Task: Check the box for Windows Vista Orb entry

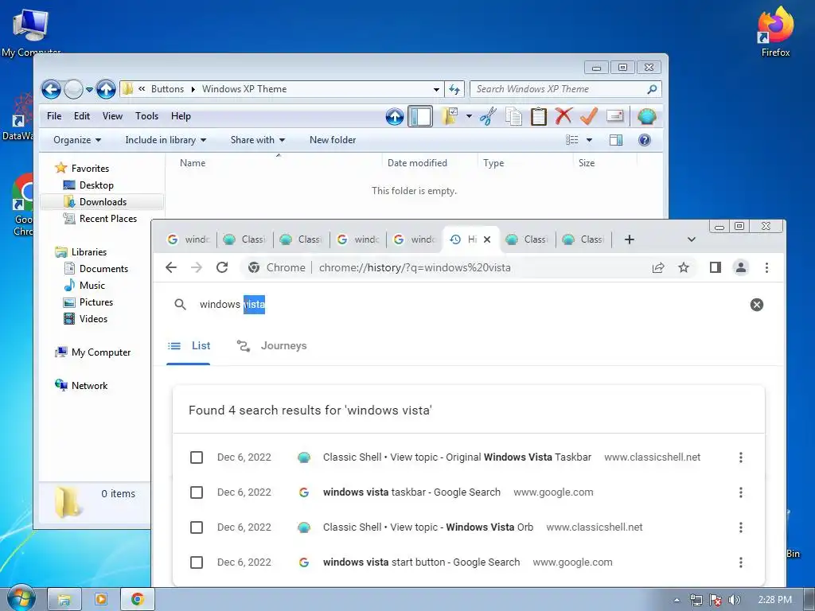Action: point(197,527)
